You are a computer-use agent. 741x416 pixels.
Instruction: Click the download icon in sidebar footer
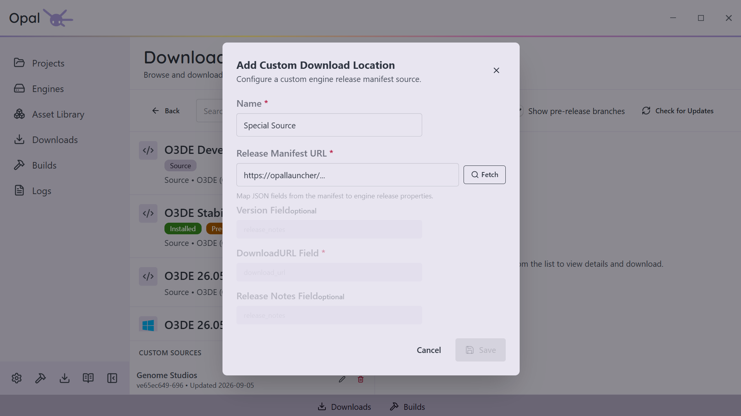(65, 378)
